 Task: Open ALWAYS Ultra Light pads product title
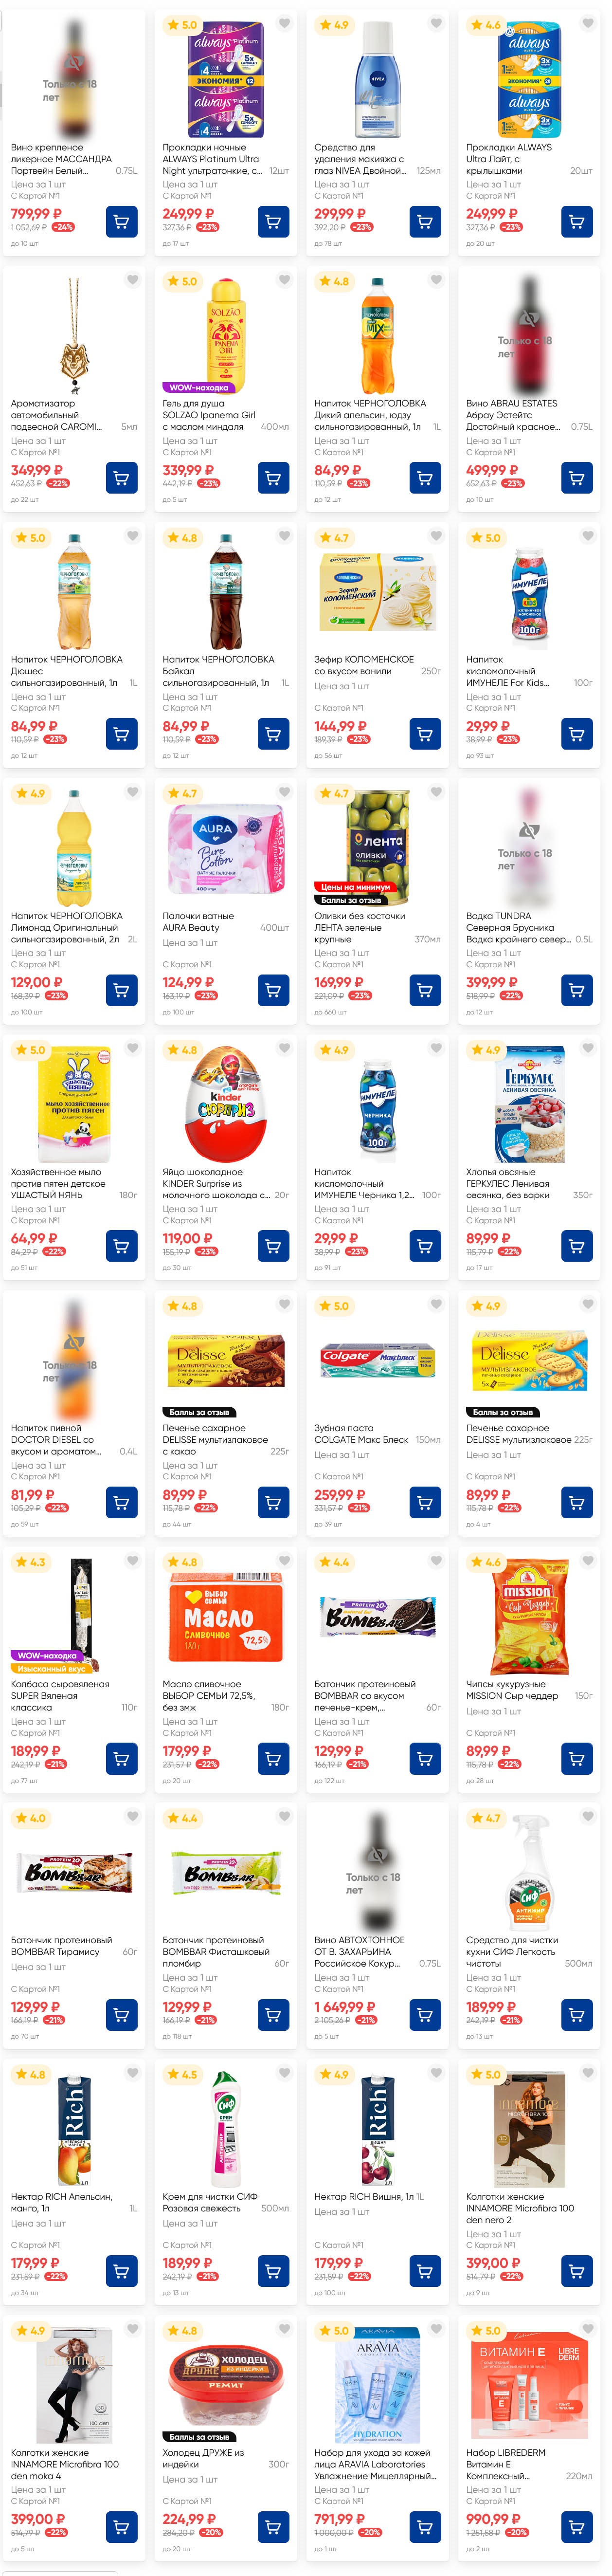(508, 158)
